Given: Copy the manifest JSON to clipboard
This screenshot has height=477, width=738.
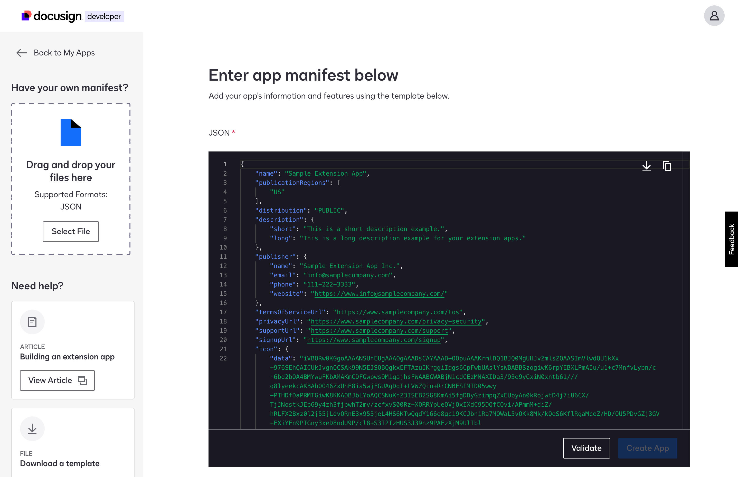Looking at the screenshot, I should tap(667, 166).
